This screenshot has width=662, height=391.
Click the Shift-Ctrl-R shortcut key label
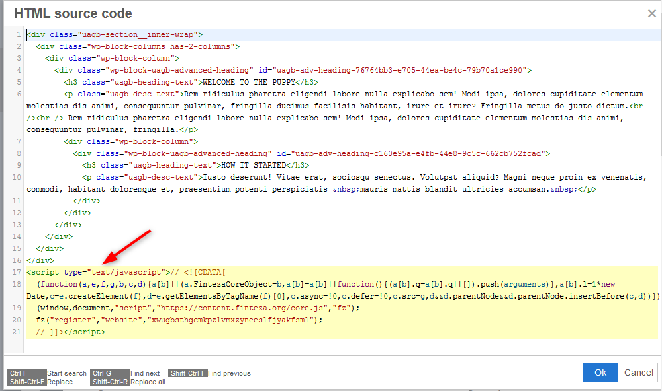(x=111, y=382)
